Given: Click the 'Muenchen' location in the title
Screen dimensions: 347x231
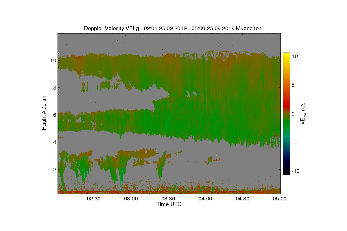Looking at the screenshot, I should [249, 28].
